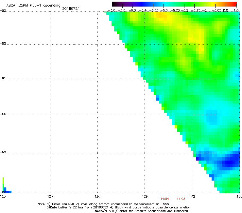This screenshot has width=242, height=213.
Task: Click the NOAA/NESDIS Center credit line
Action: pyautogui.click(x=141, y=211)
